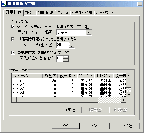Screen dimensions: 144x133
Task: Switch to the 旧互換 tab
Action: 62,13
